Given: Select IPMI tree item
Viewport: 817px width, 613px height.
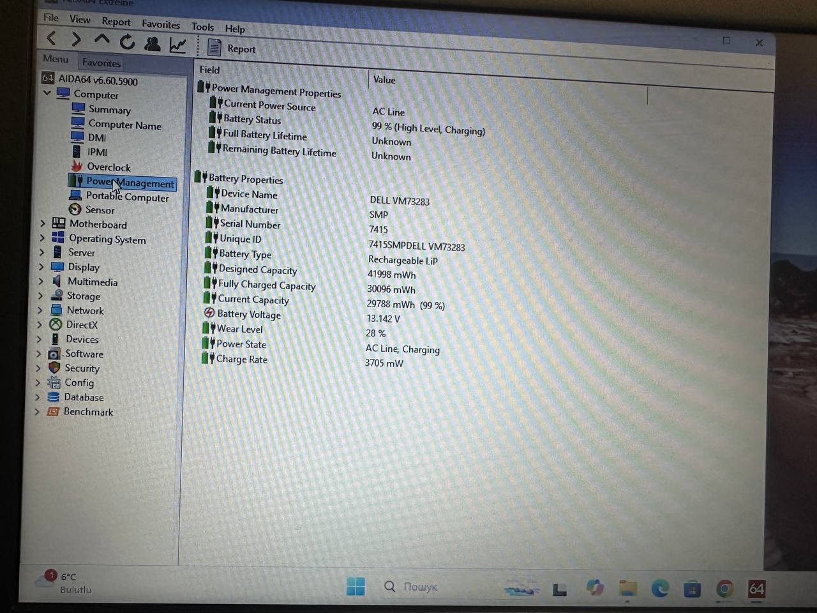Looking at the screenshot, I should 89,152.
